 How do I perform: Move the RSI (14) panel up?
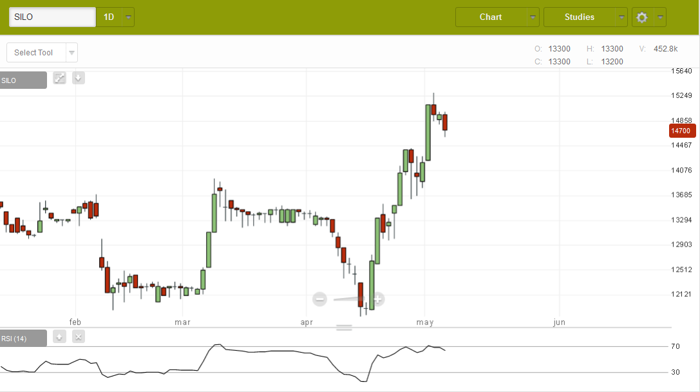point(59,337)
